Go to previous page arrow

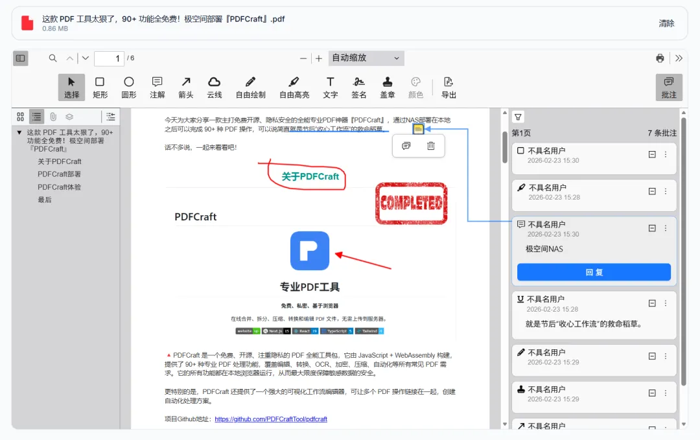pyautogui.click(x=69, y=58)
